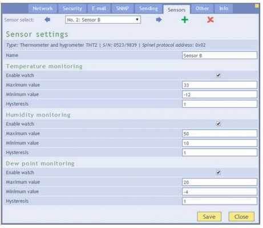
Task: Switch to the Network tab
Action: pos(43,9)
